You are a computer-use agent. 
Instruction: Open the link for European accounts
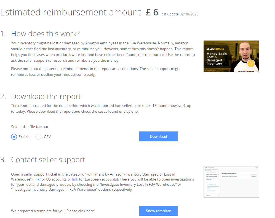[75, 179]
